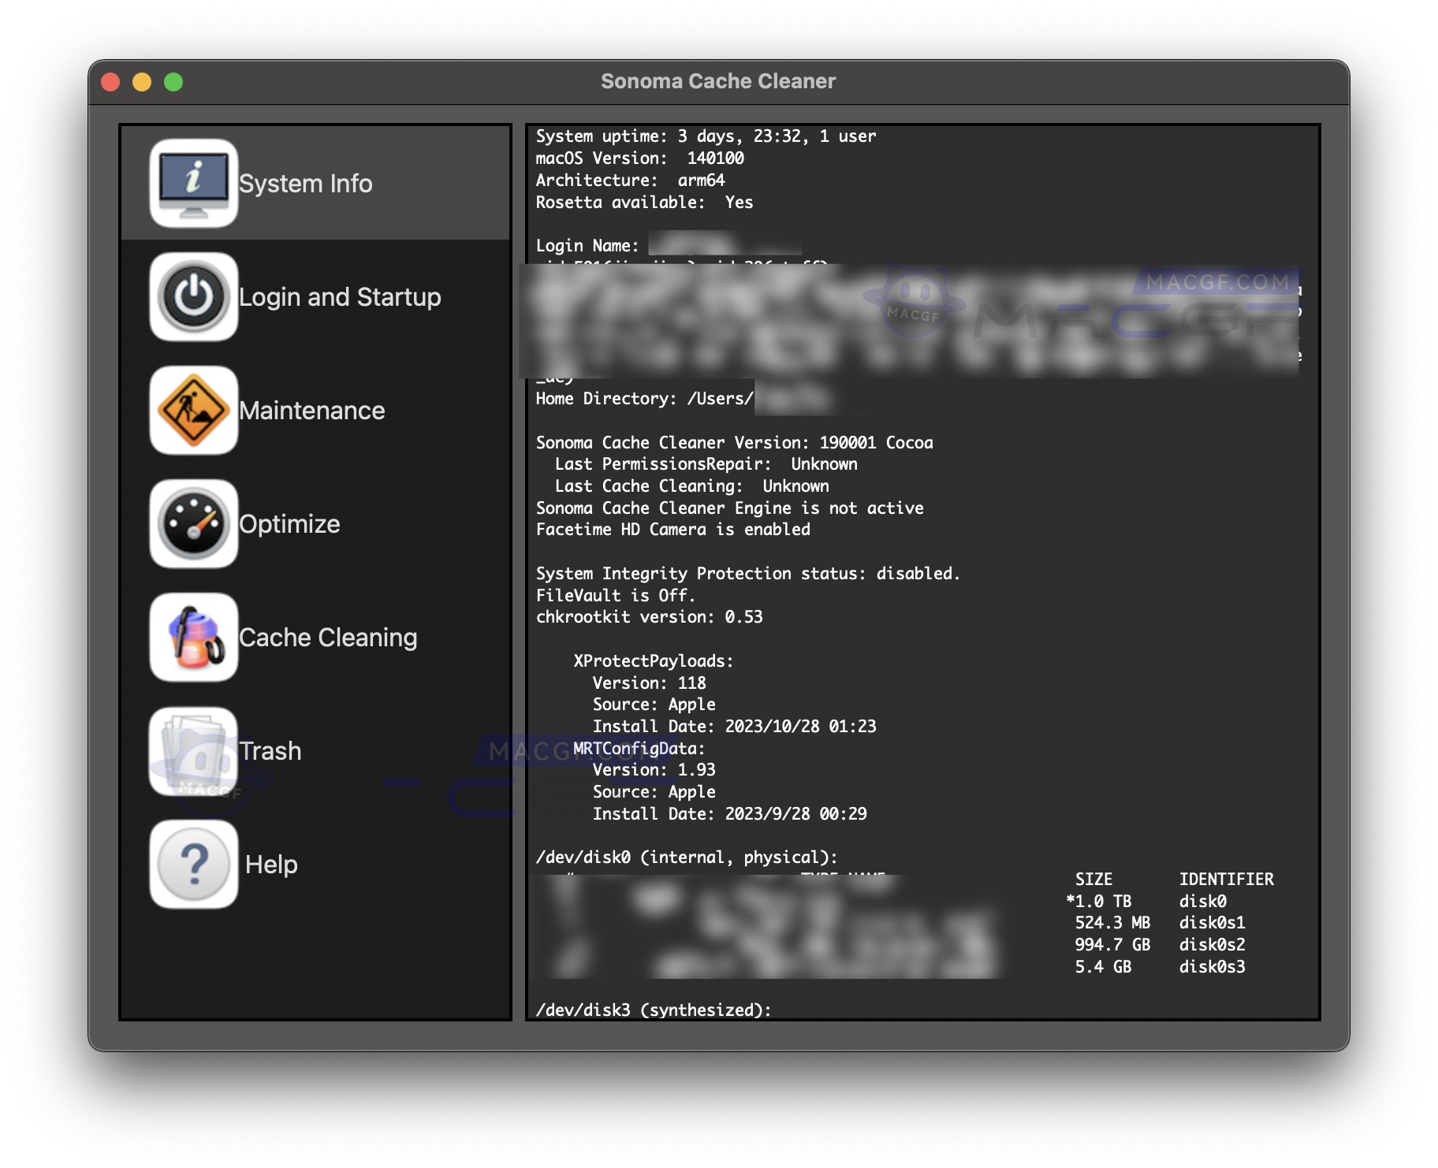Click the Optimize sidebar label
Image resolution: width=1438 pixels, height=1168 pixels.
click(x=289, y=523)
